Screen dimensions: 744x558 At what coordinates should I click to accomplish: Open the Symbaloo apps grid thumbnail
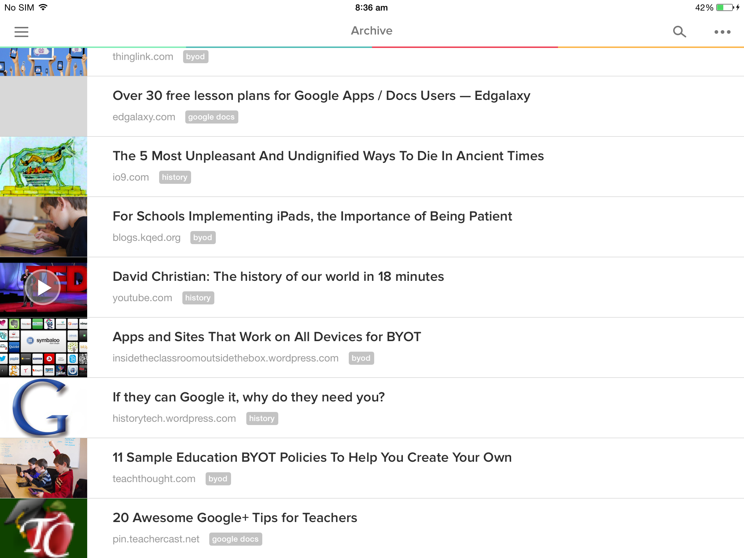coord(44,347)
